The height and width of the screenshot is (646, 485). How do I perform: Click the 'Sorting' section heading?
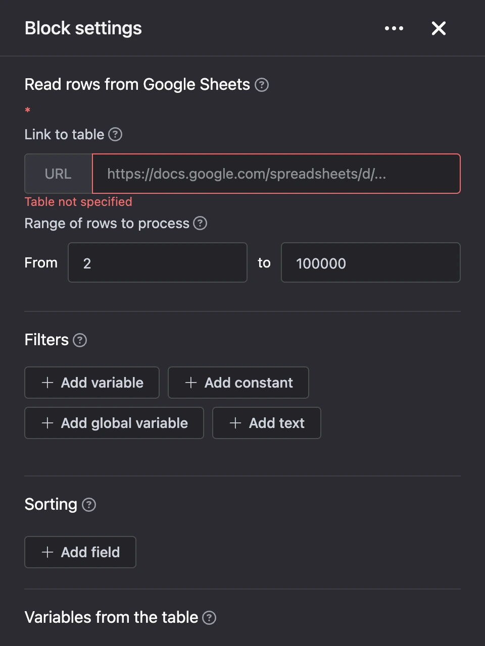coord(51,504)
